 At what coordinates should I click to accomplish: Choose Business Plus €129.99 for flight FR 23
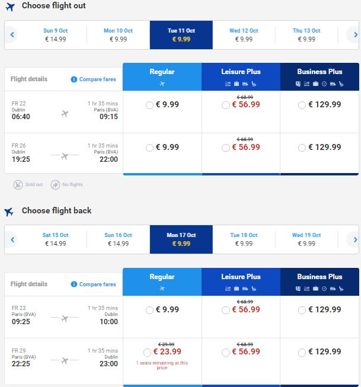302,310
